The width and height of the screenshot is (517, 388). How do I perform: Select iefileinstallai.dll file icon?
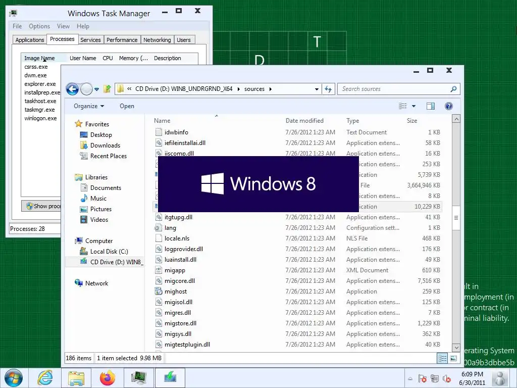159,143
